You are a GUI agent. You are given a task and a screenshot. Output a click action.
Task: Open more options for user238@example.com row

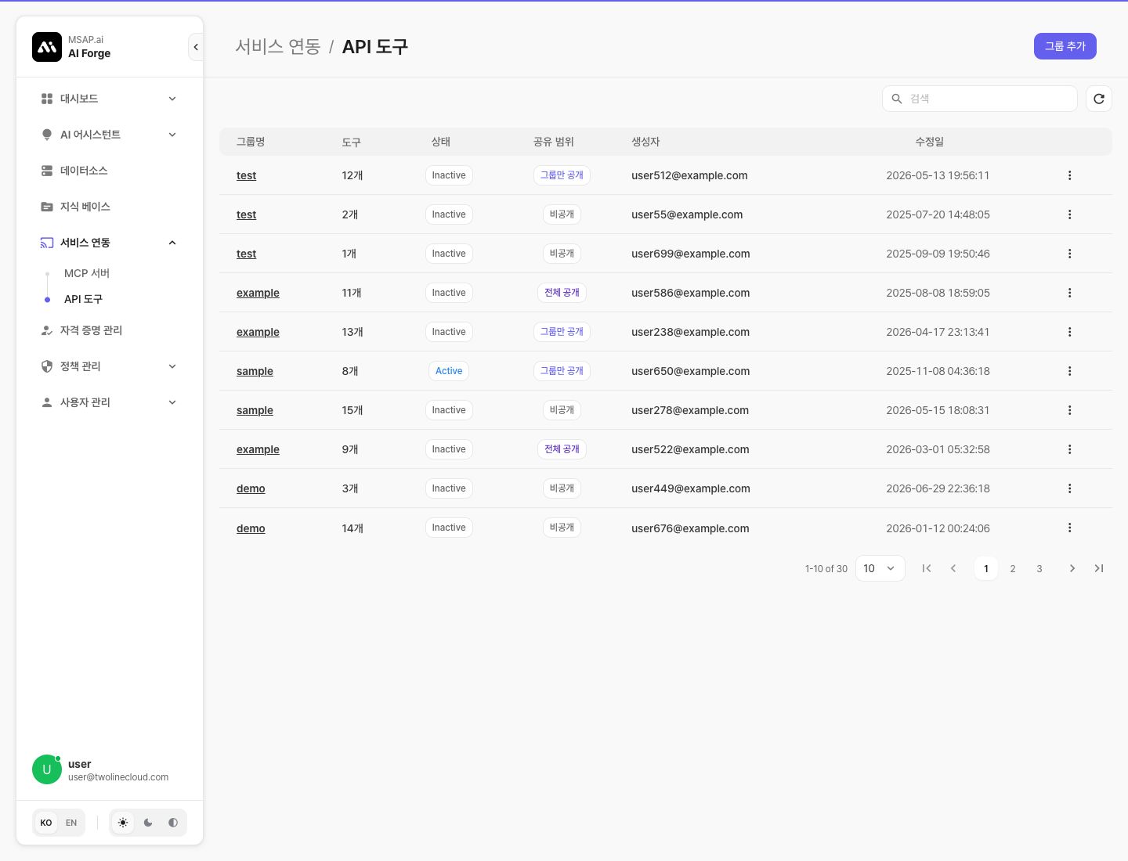[1069, 332]
